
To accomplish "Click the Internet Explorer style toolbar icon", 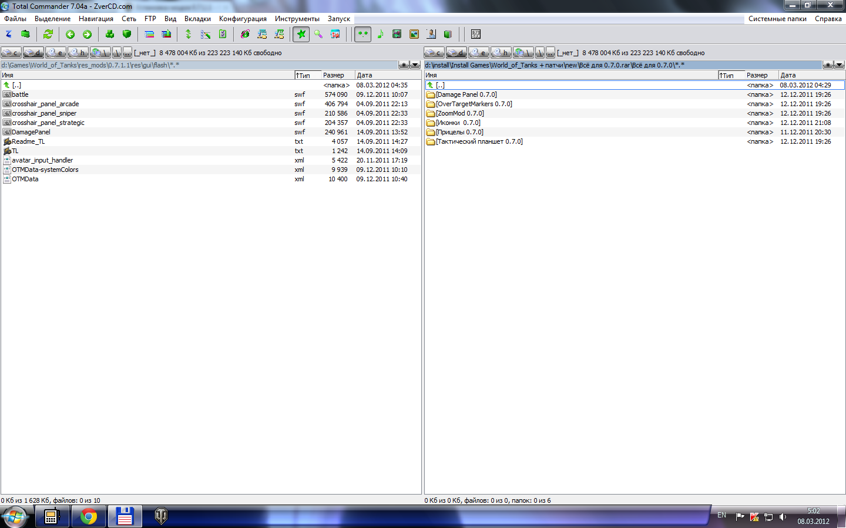I will [x=245, y=35].
